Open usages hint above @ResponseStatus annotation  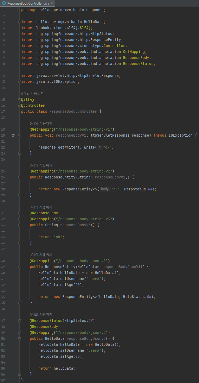(x=41, y=315)
